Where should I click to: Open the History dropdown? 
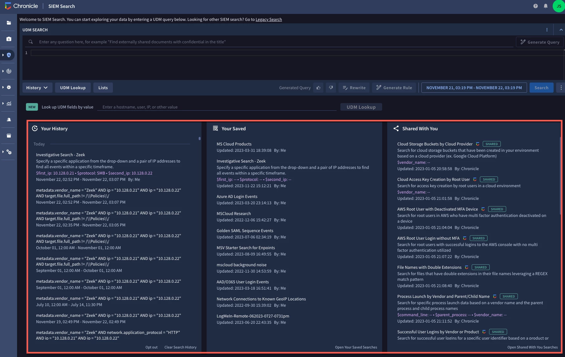coord(37,88)
